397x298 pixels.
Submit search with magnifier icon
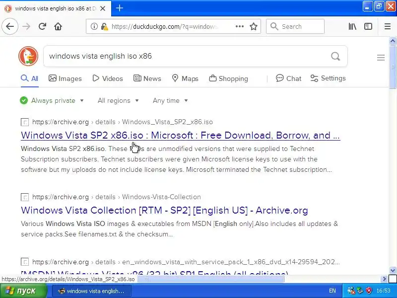[335, 56]
